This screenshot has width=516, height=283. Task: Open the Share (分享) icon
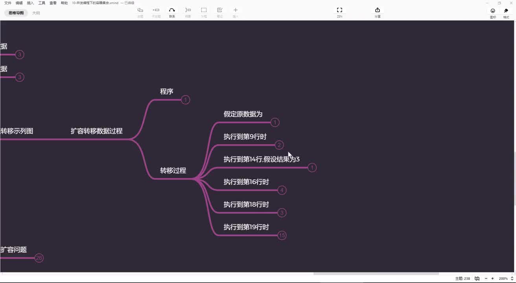point(378,10)
